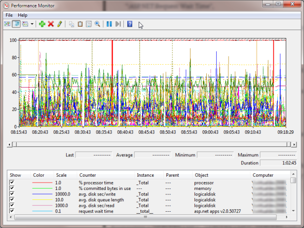Uncheck the % processor time counter
304x228 pixels.
click(x=12, y=183)
